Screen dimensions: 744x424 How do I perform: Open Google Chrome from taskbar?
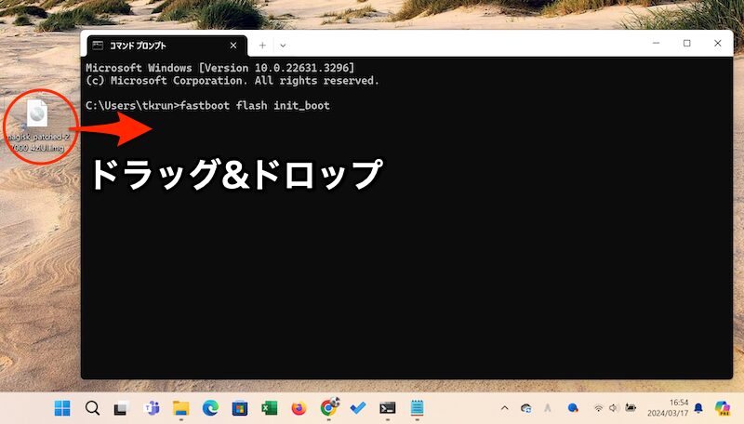(328, 408)
